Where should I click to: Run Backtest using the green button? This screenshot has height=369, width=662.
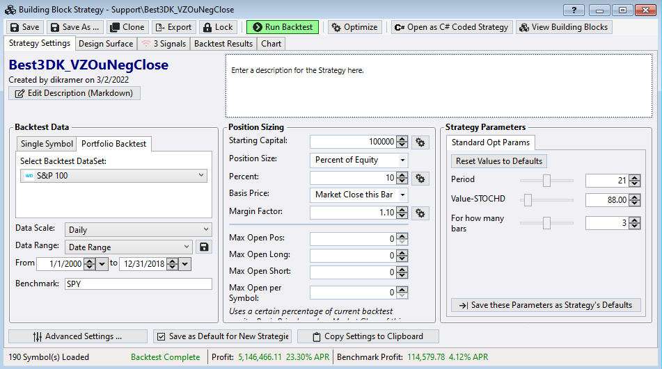[282, 27]
